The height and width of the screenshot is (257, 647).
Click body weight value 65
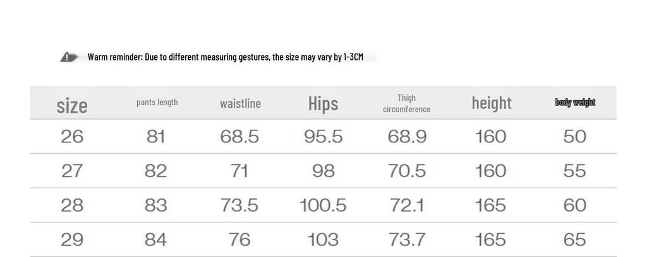click(x=574, y=239)
